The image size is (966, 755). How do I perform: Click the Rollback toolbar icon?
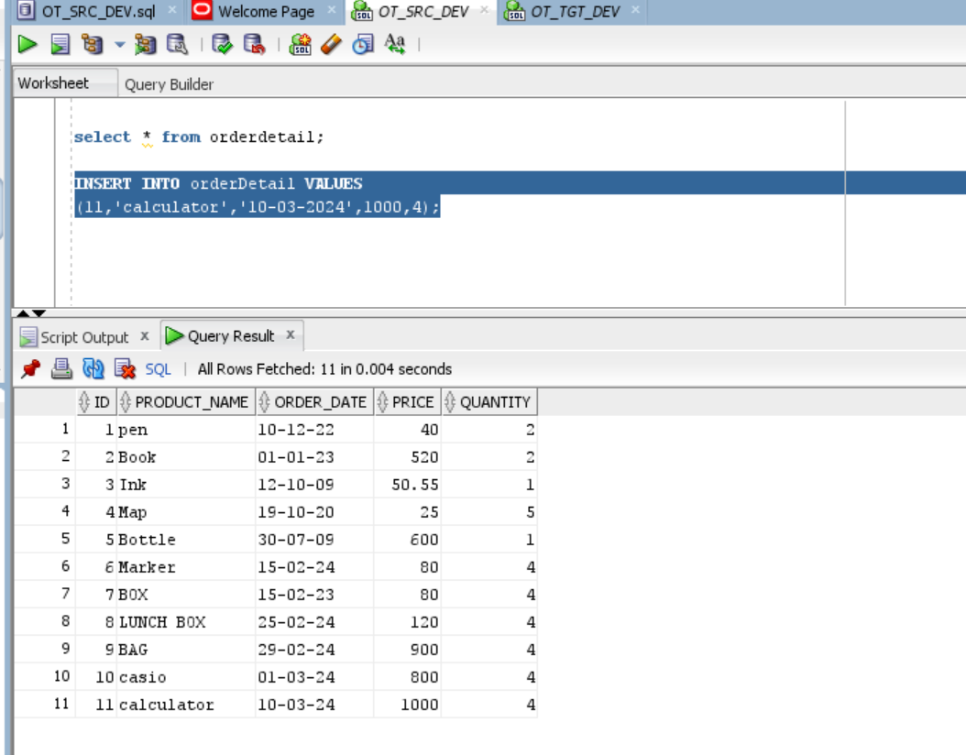click(x=255, y=44)
